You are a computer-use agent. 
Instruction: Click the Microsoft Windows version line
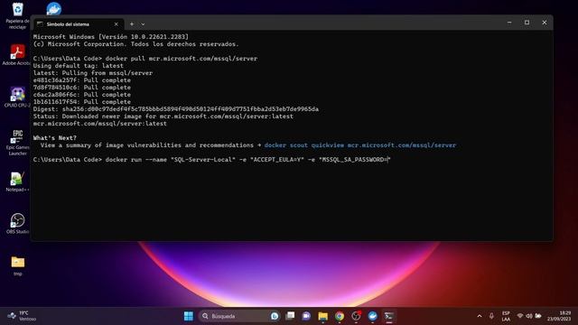[x=110, y=36]
